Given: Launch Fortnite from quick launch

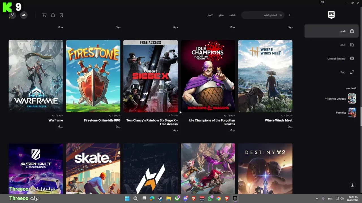Looking at the screenshot, I should click(x=346, y=112).
